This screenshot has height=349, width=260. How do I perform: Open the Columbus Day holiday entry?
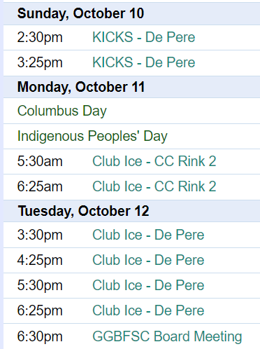pyautogui.click(x=62, y=111)
